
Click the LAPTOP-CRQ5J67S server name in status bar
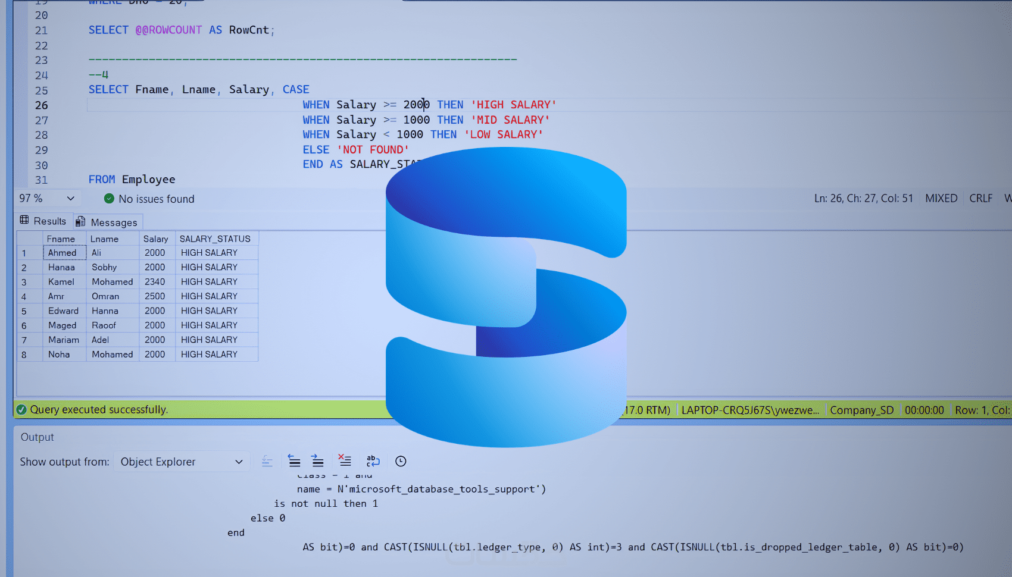click(750, 410)
